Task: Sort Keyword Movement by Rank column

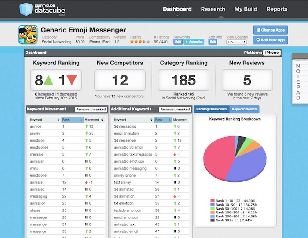Action: coord(73,120)
